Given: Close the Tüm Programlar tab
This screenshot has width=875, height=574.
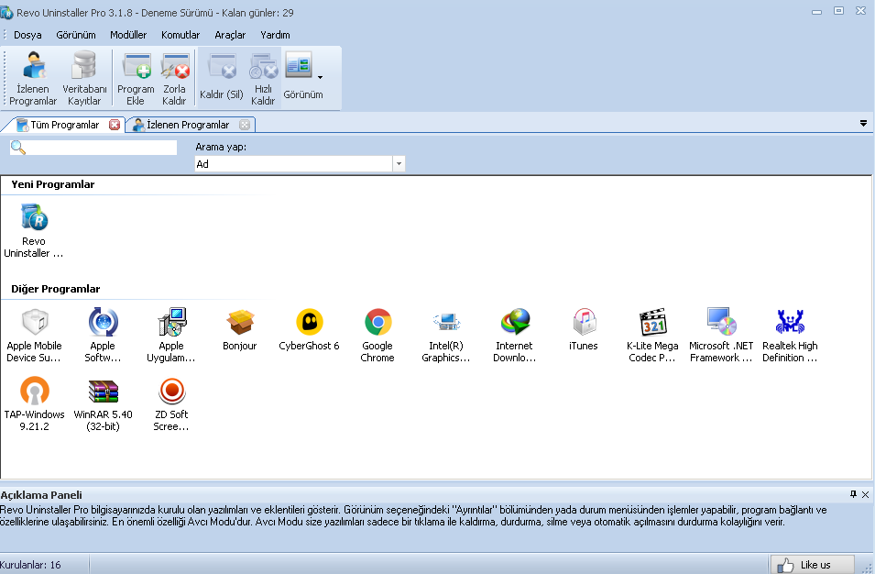Looking at the screenshot, I should pyautogui.click(x=114, y=123).
